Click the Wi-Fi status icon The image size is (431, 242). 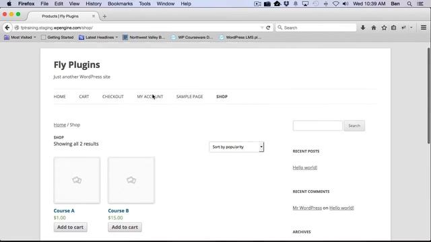tap(335, 3)
